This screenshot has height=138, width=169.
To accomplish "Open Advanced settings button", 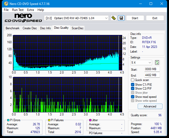I will pos(150,106).
